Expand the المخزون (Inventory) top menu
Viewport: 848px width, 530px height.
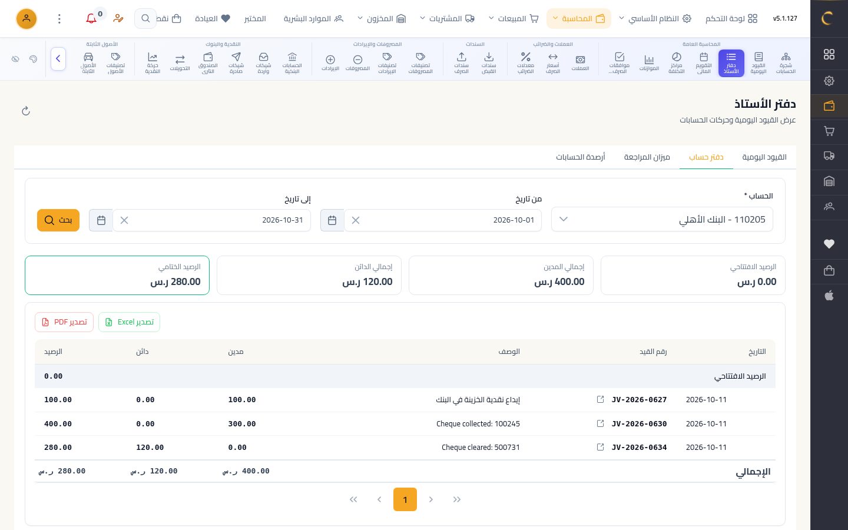[382, 19]
